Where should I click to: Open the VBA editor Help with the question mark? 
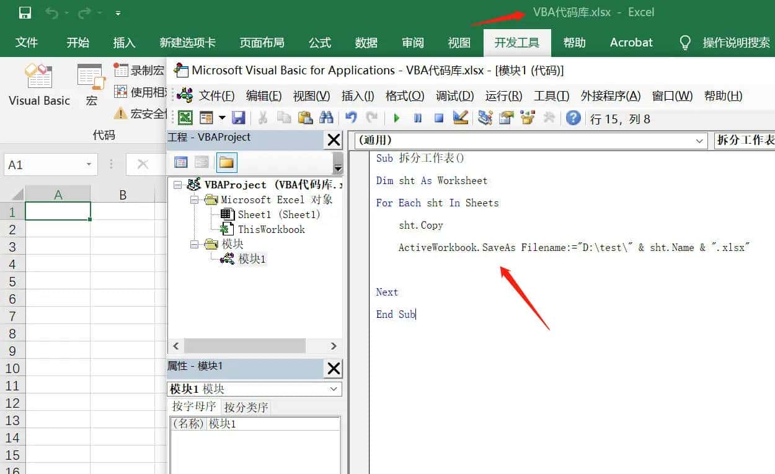pyautogui.click(x=572, y=118)
